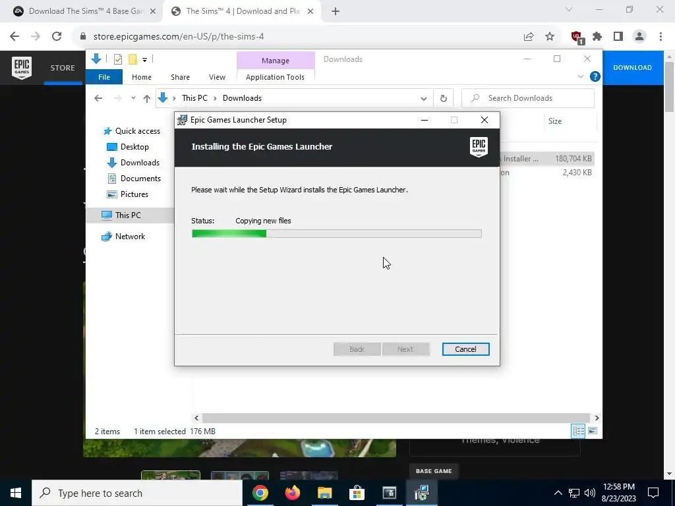Open Chrome profile avatar

pos(639,37)
